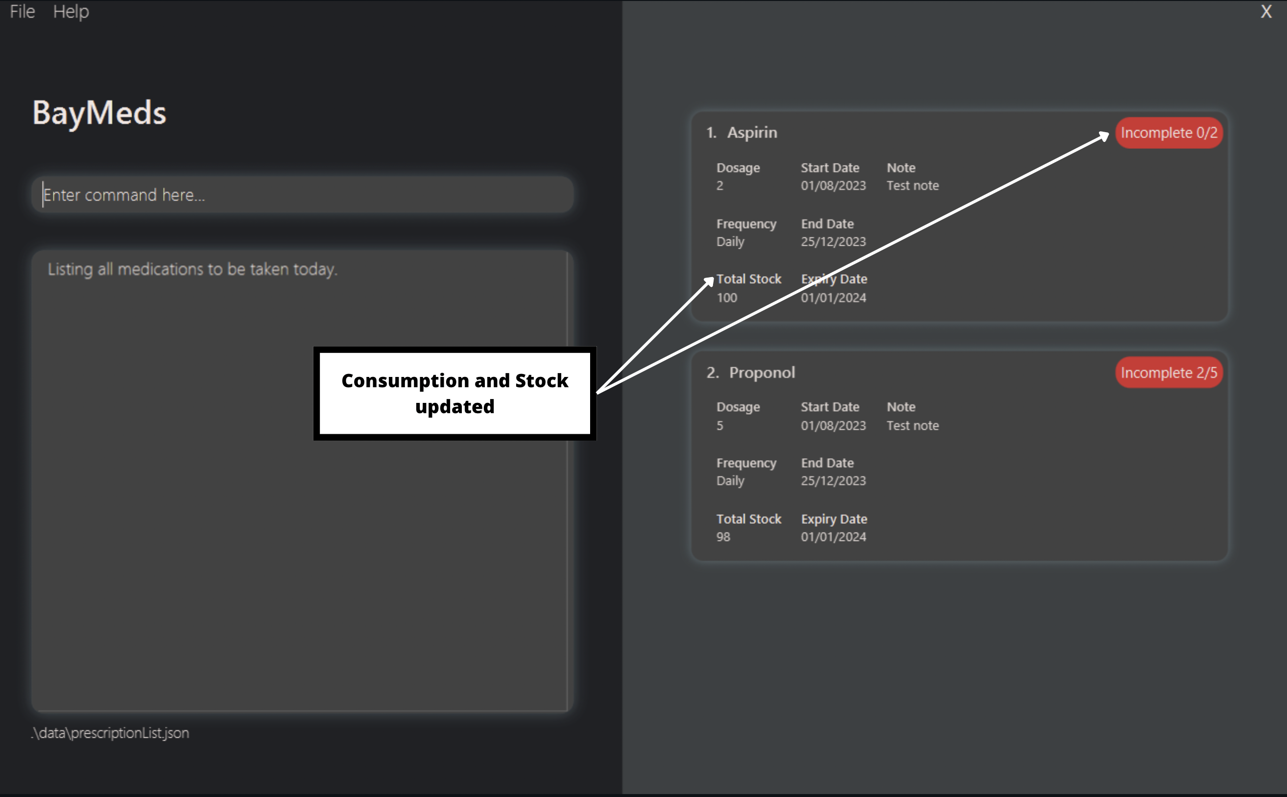The height and width of the screenshot is (797, 1287).
Task: Click the data\prescriptionList.json file path
Action: [110, 733]
